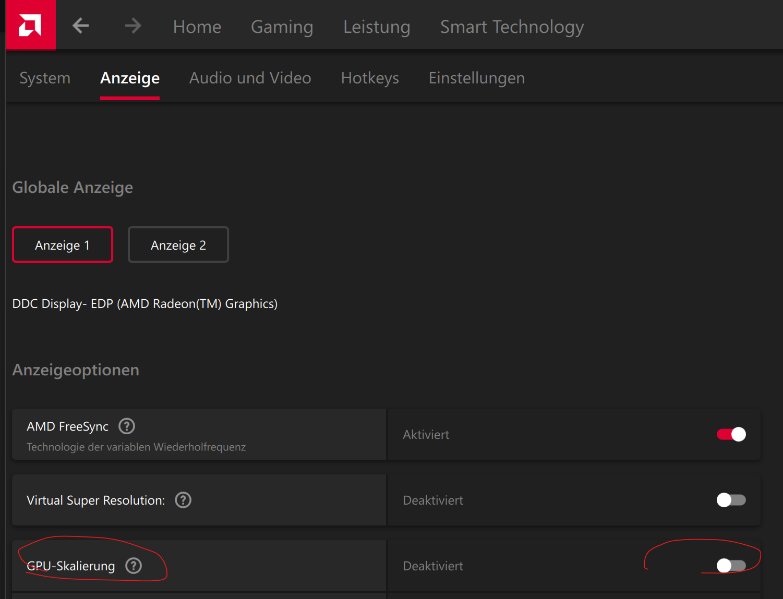Screen dimensions: 783x599
Task: Click the Virtual Super Resolution label
Action: (96, 500)
